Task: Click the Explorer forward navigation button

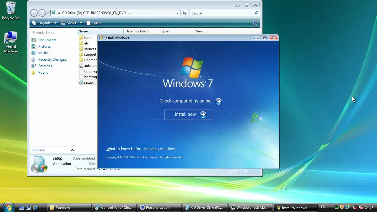Action: (42, 13)
